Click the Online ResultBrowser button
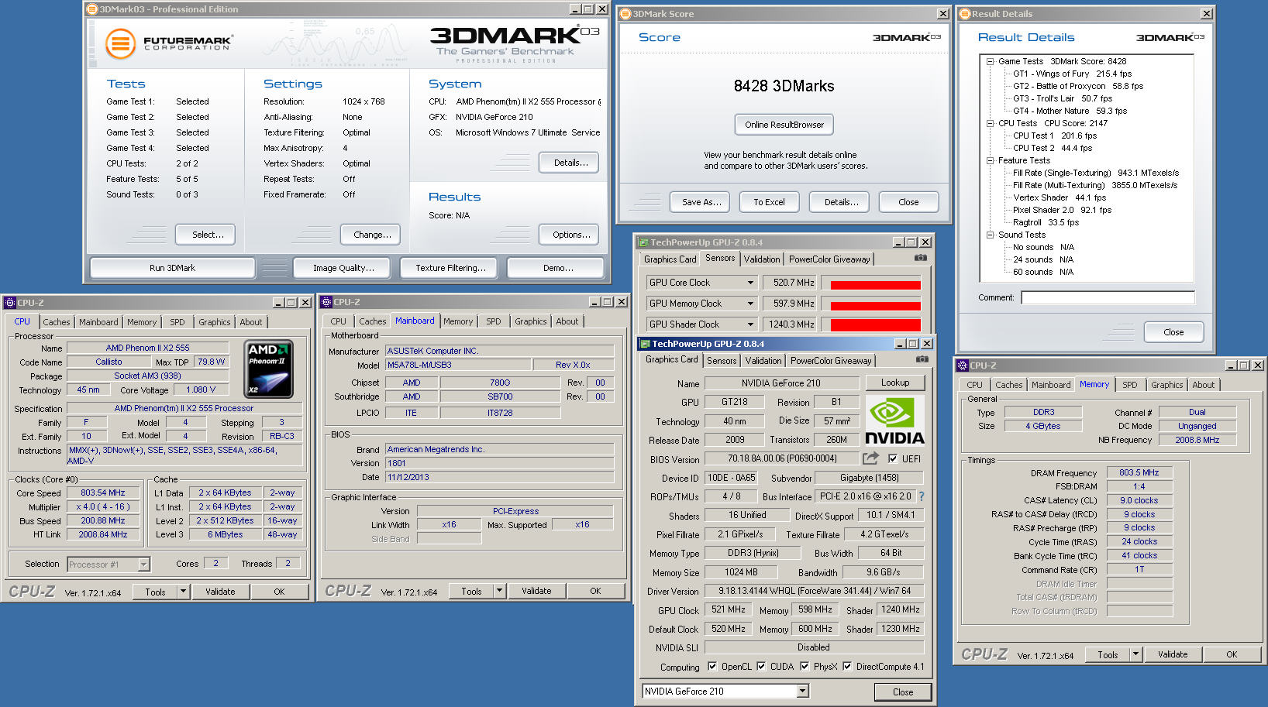Image resolution: width=1268 pixels, height=707 pixels. pos(784,125)
